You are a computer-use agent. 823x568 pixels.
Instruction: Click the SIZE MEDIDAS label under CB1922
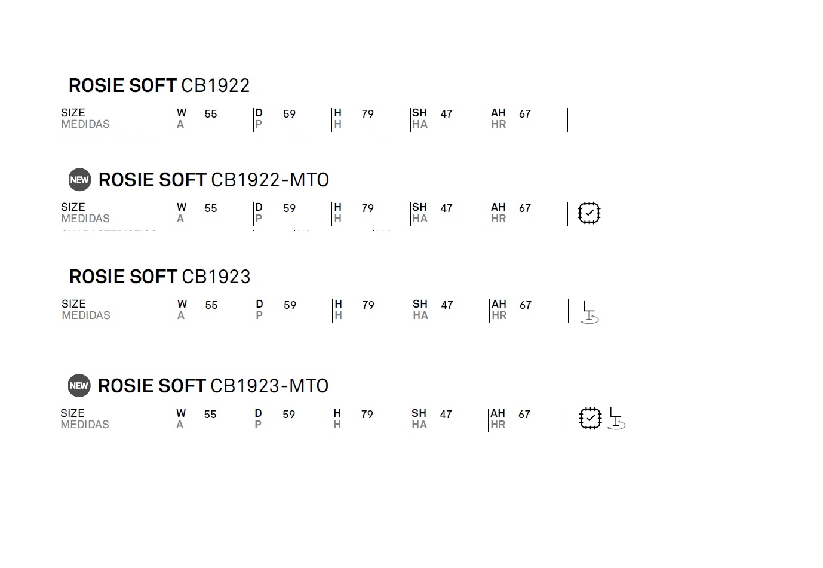point(85,118)
